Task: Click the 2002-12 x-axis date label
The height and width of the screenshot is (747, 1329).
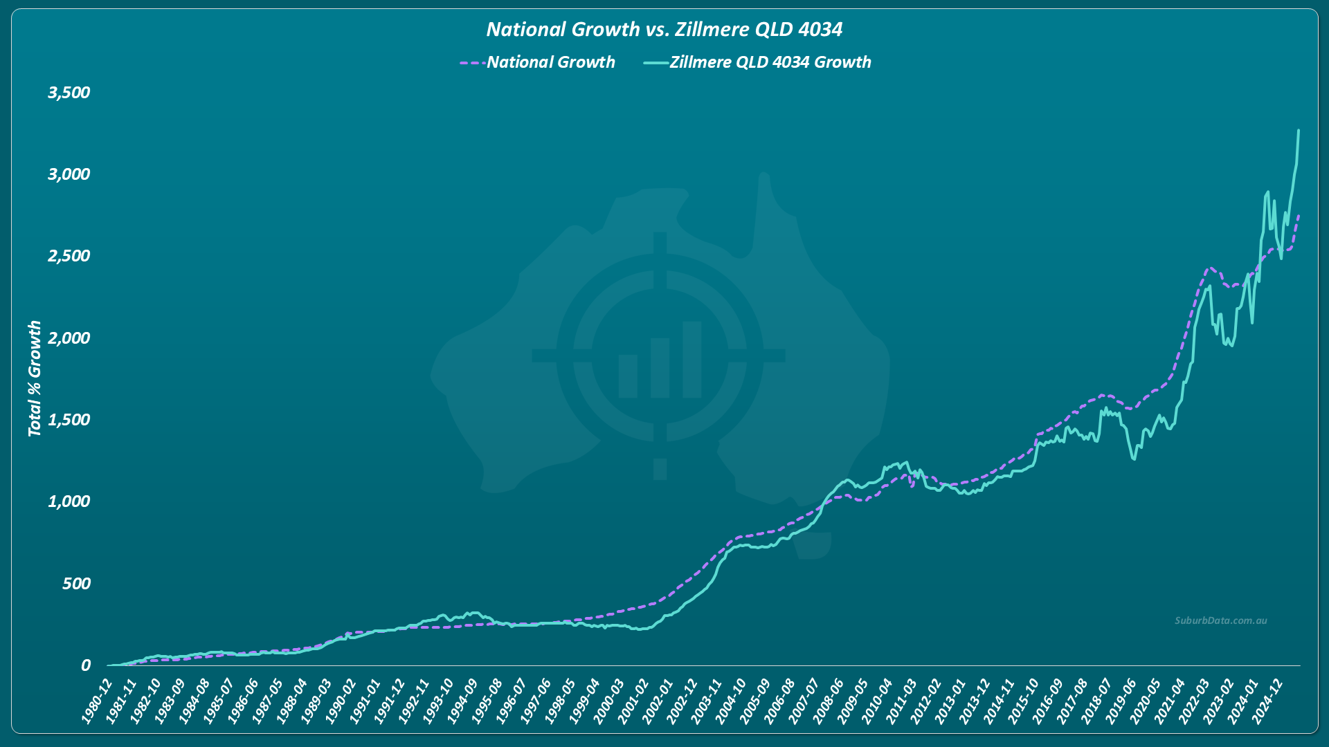Action: coord(681,701)
